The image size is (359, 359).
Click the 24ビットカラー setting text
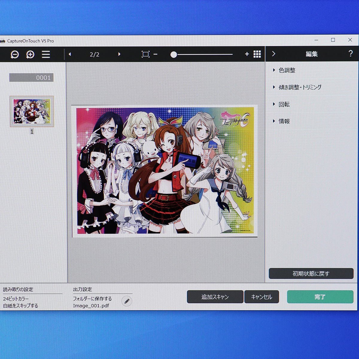click(x=16, y=299)
